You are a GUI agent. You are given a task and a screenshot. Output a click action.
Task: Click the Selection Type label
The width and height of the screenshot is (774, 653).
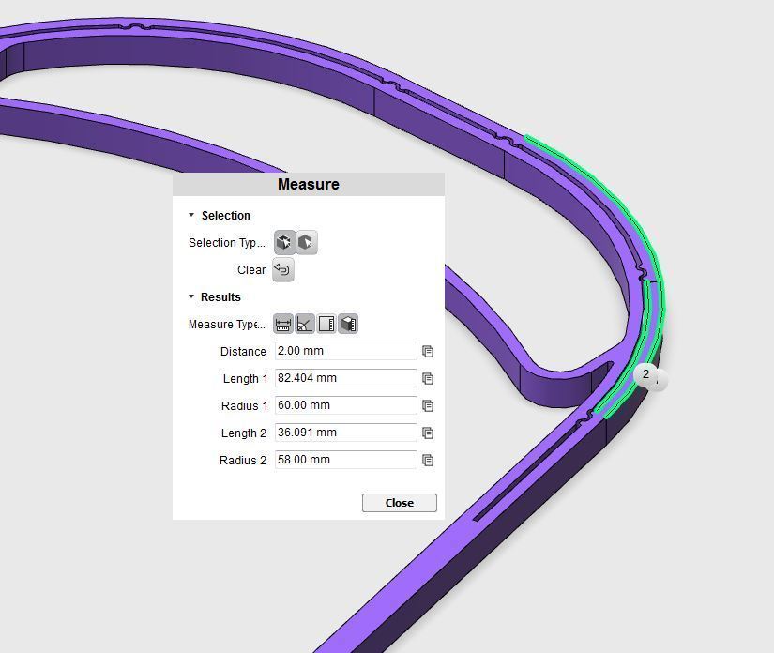227,243
